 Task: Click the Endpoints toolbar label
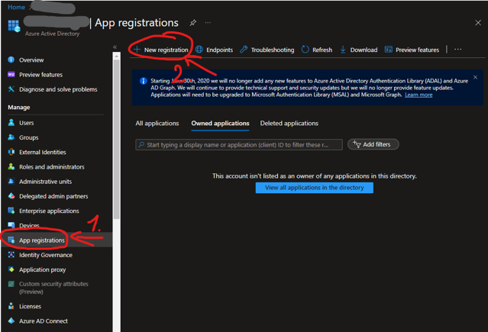219,50
